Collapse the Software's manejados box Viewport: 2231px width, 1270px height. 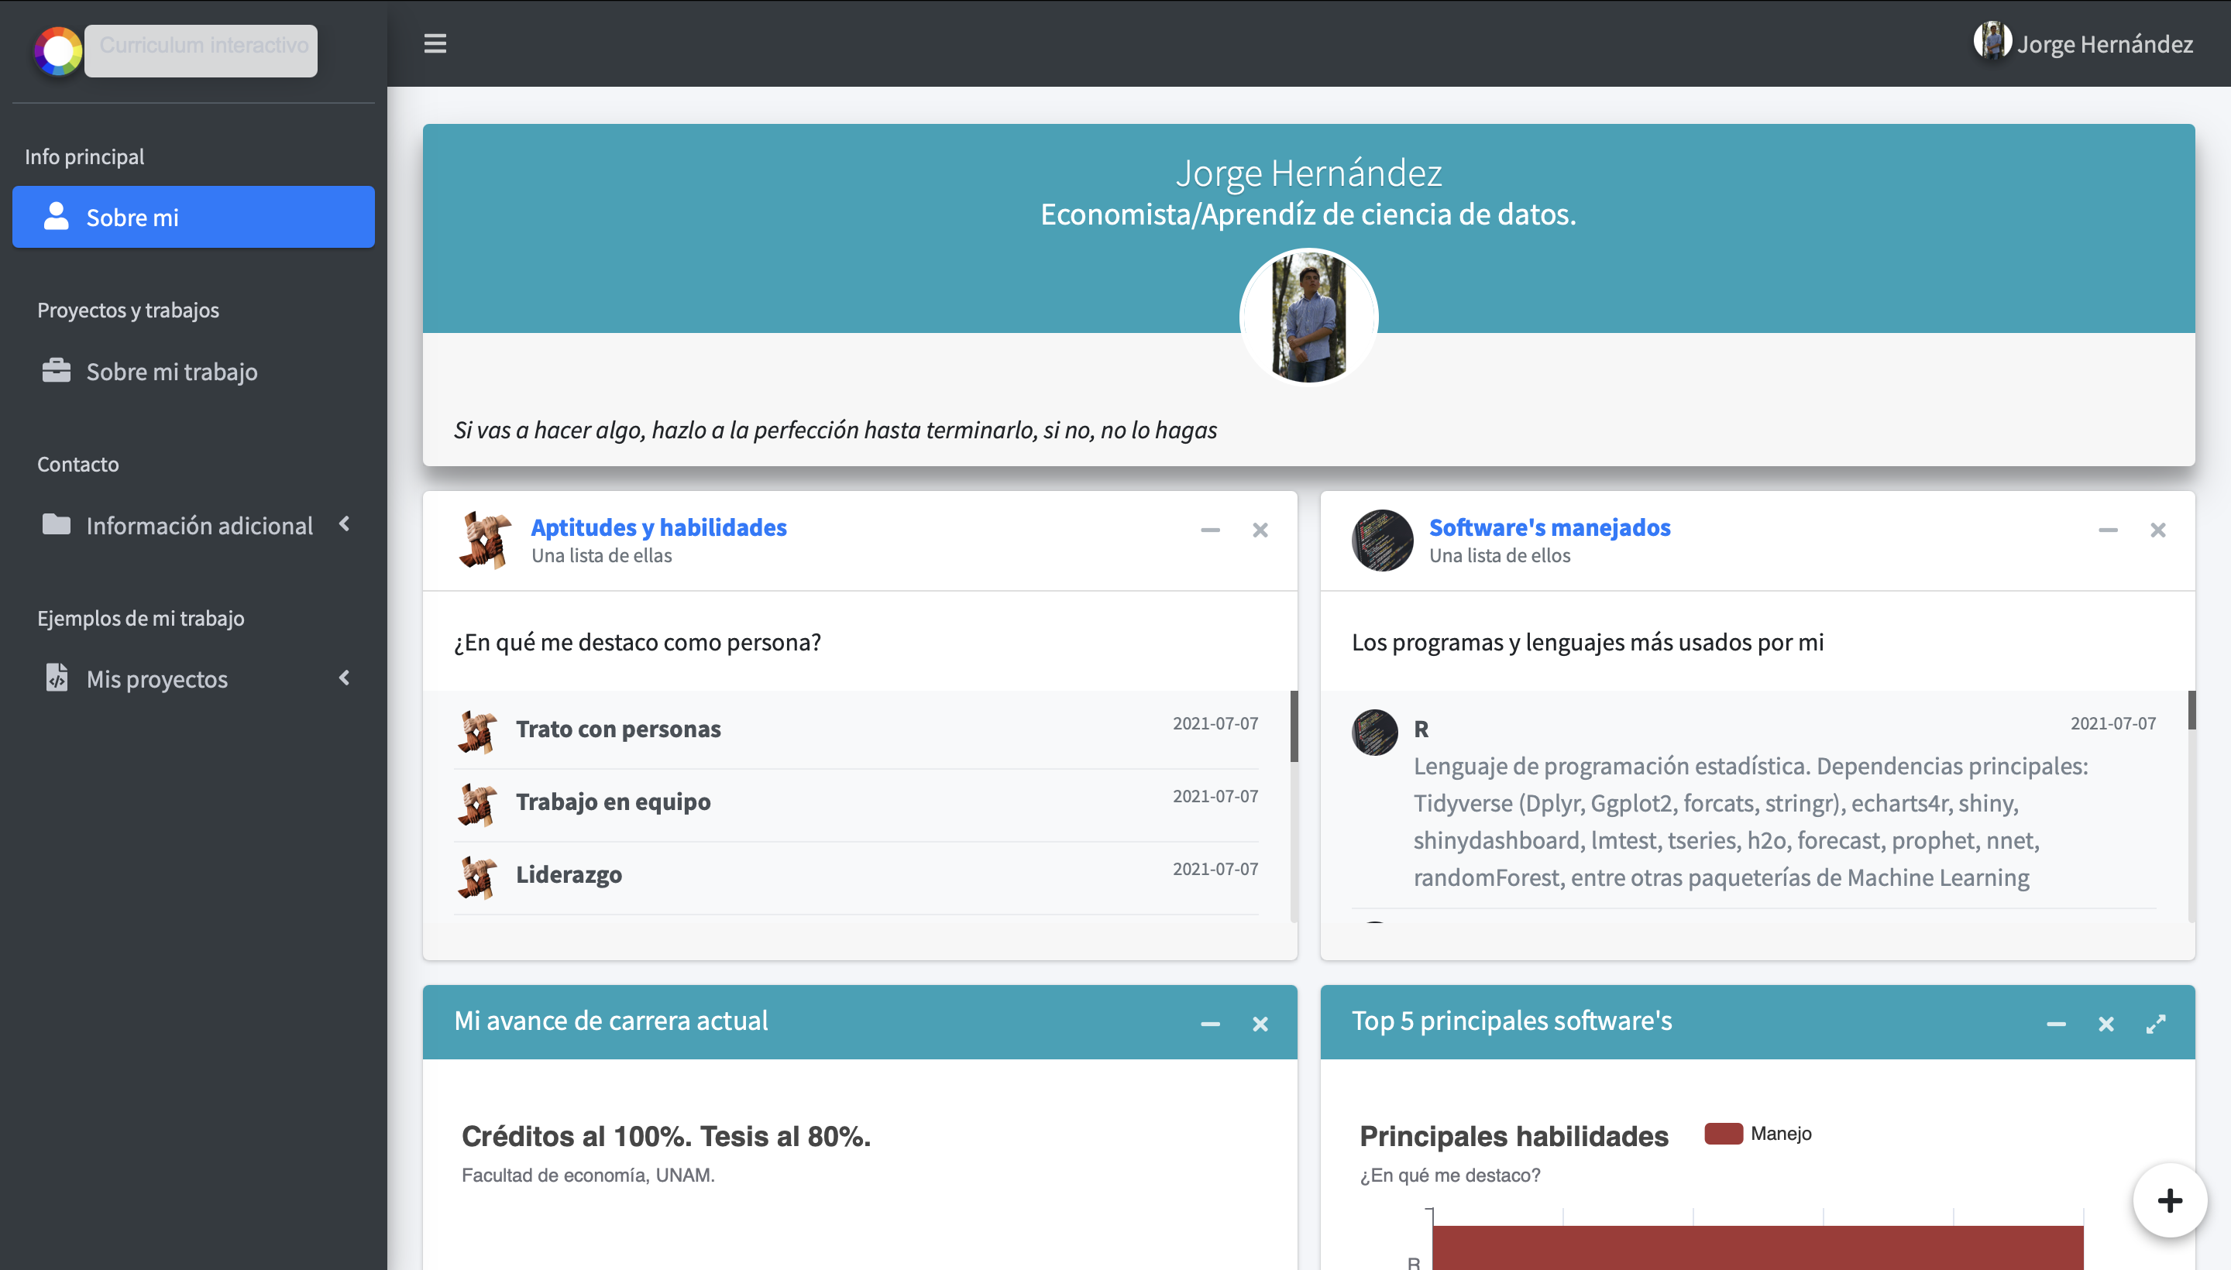pyautogui.click(x=2109, y=530)
